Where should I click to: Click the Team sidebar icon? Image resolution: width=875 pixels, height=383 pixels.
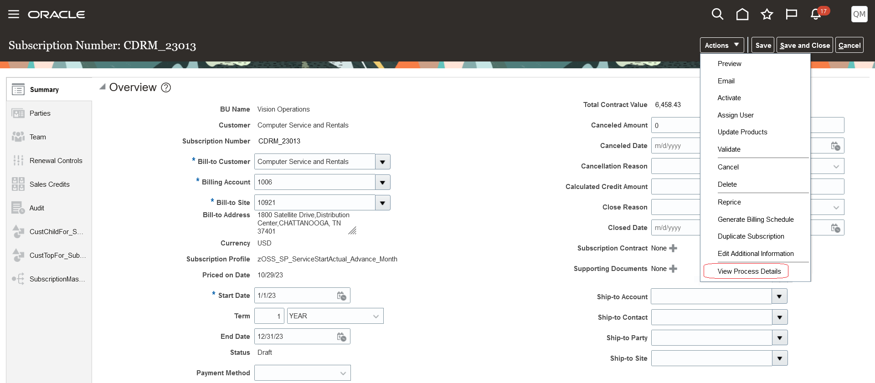click(x=18, y=137)
